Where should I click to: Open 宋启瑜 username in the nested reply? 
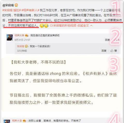[20, 46]
